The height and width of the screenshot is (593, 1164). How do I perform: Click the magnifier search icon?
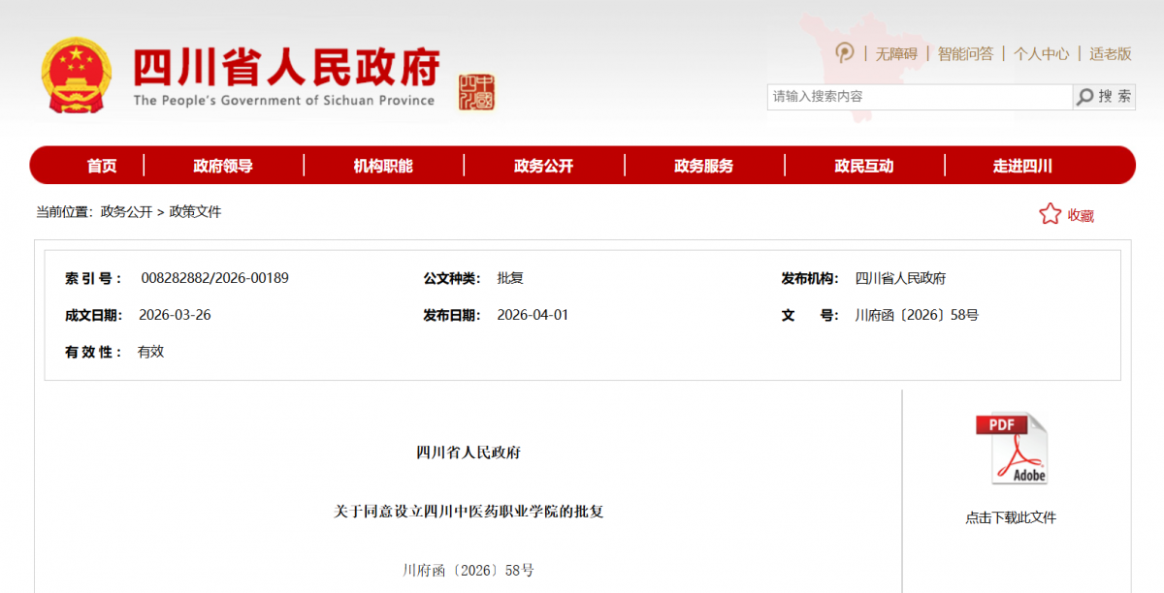(x=1084, y=97)
